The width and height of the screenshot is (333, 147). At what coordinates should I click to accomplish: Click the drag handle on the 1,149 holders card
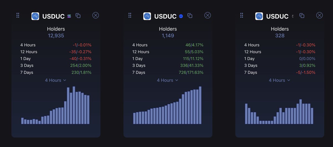tap(130, 16)
